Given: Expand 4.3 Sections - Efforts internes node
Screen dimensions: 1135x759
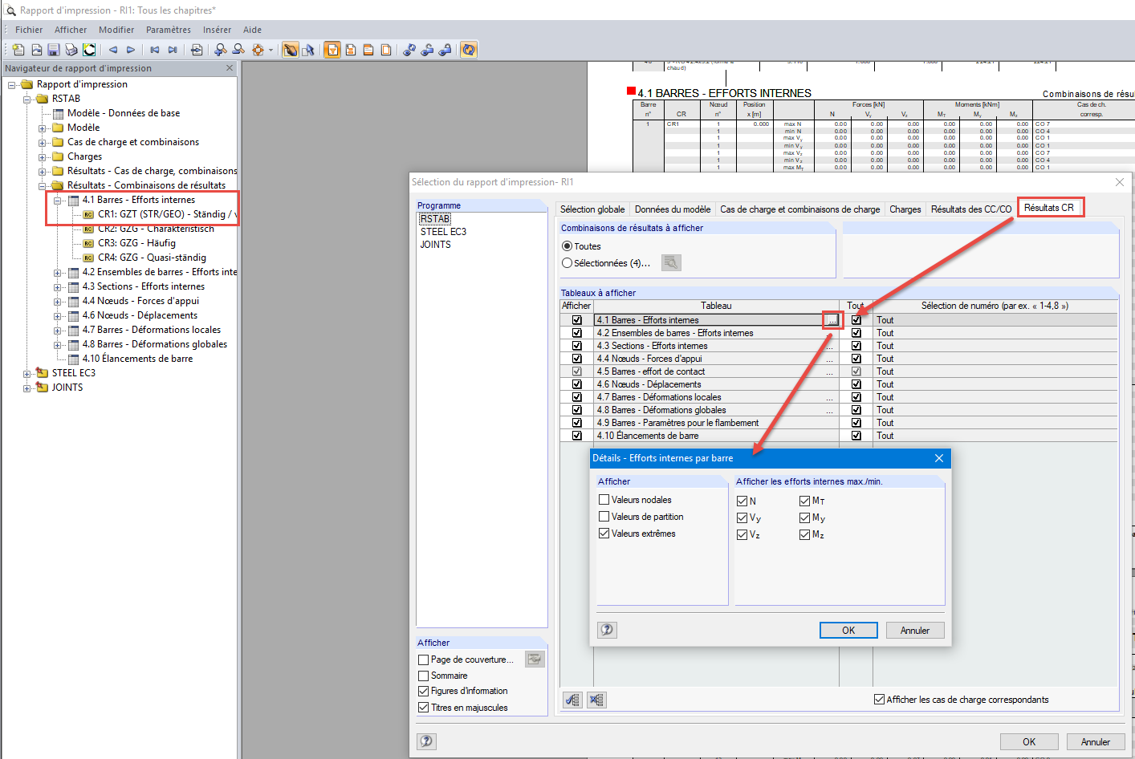Looking at the screenshot, I should [57, 286].
